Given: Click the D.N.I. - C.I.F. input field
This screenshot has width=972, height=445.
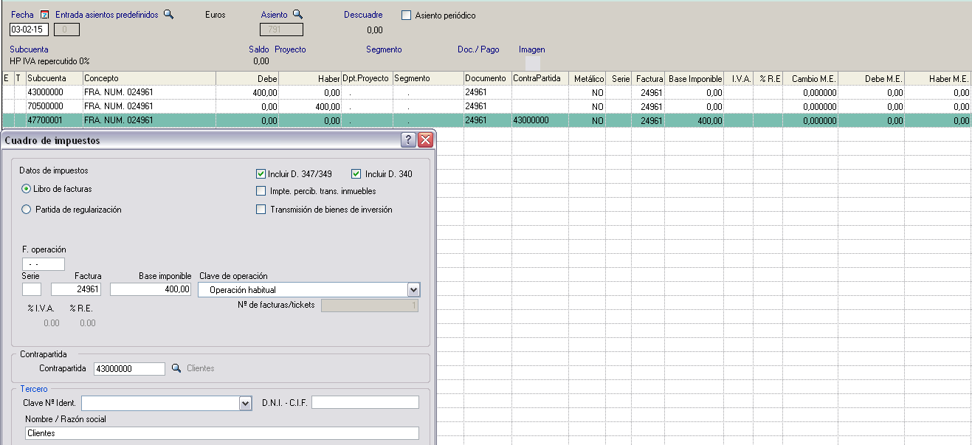Looking at the screenshot, I should click(365, 402).
